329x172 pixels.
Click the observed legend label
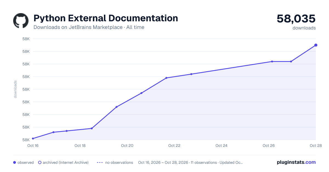point(25,162)
